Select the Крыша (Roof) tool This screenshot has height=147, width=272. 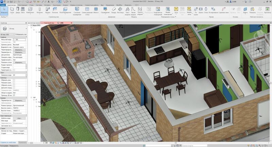click(48, 10)
